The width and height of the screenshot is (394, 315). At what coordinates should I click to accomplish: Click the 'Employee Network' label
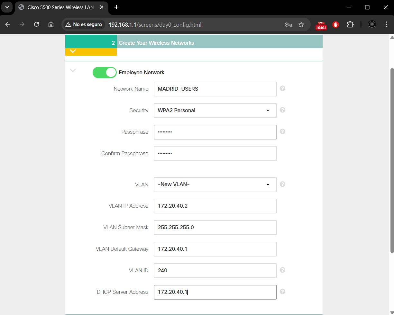[x=142, y=73]
